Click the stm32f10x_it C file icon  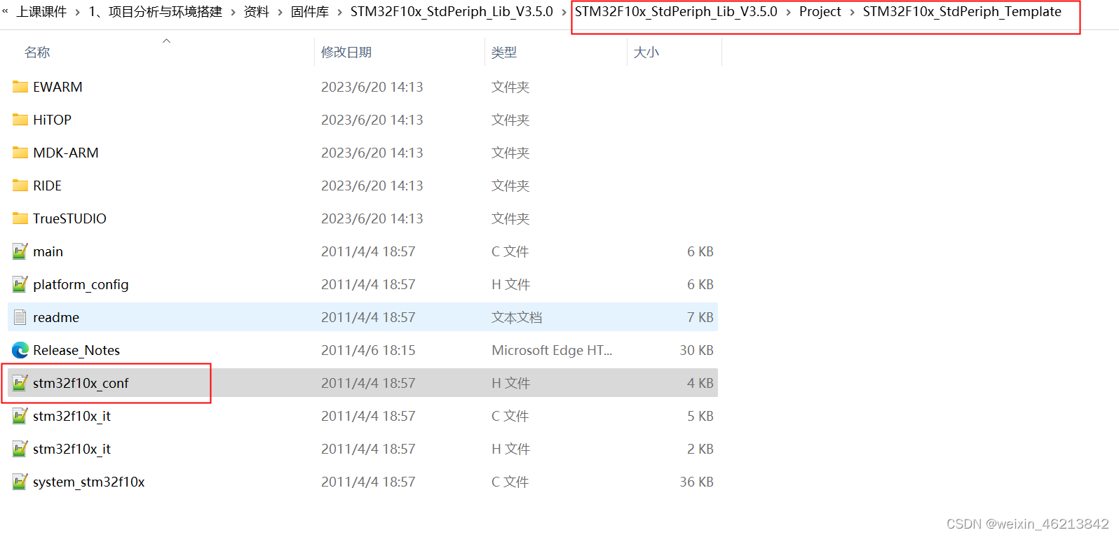tap(20, 416)
